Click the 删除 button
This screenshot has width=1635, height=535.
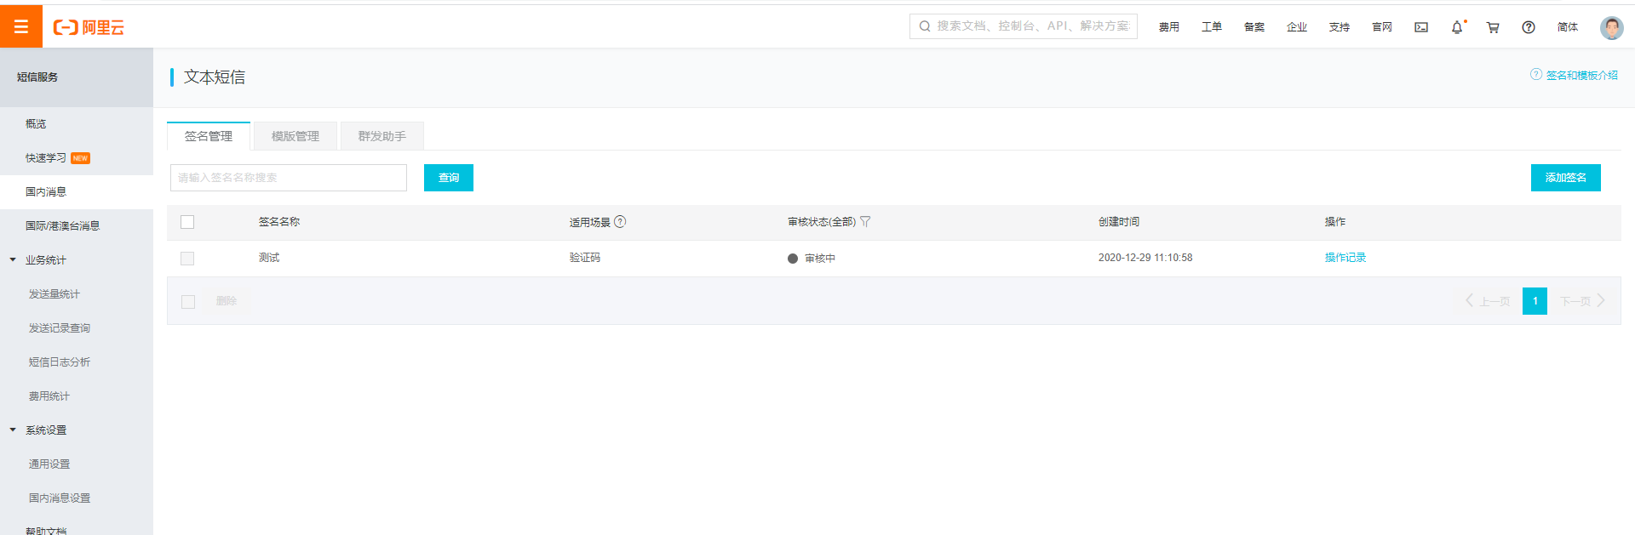[x=227, y=301]
